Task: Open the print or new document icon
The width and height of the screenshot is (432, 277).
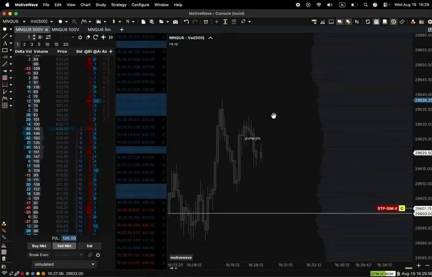Action: point(143,21)
